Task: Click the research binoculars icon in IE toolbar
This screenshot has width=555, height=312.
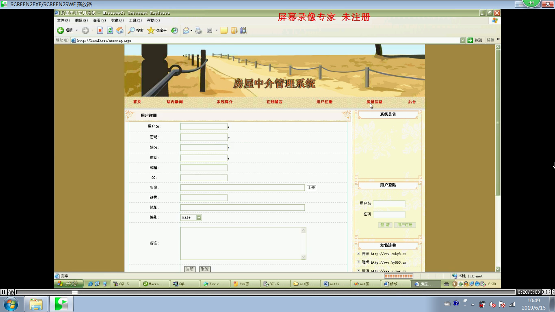Action: click(243, 30)
